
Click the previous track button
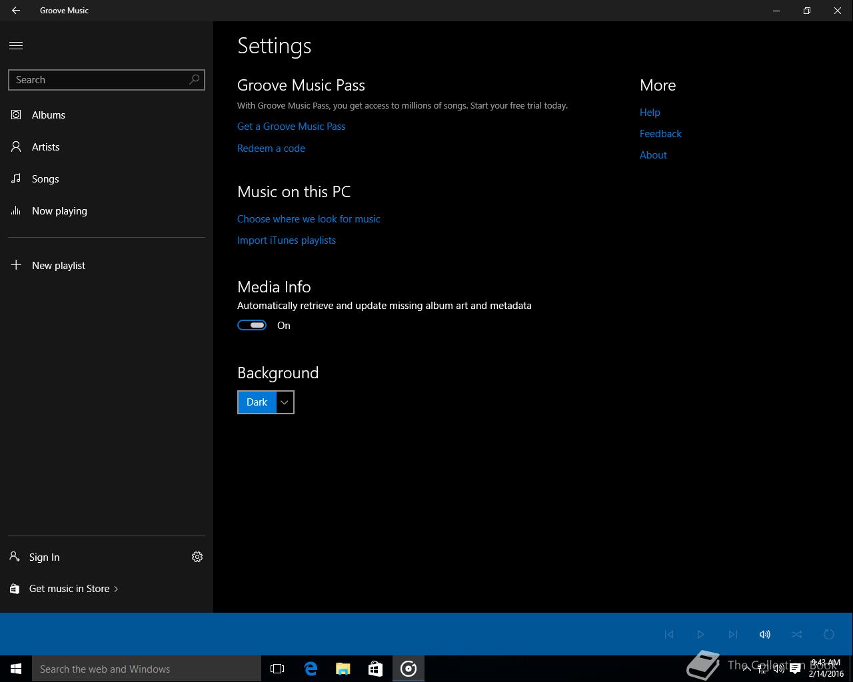tap(669, 634)
